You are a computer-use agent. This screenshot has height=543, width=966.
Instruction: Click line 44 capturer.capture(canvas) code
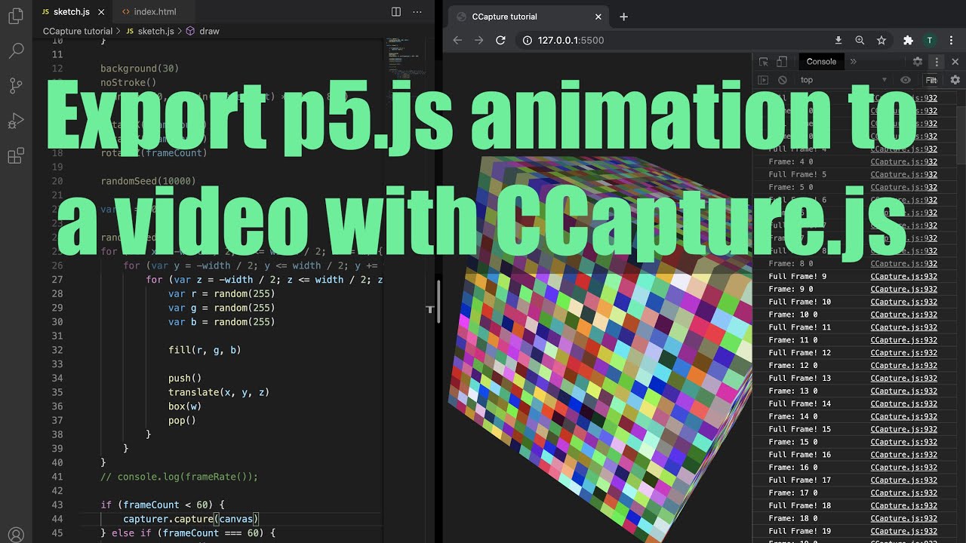point(191,519)
